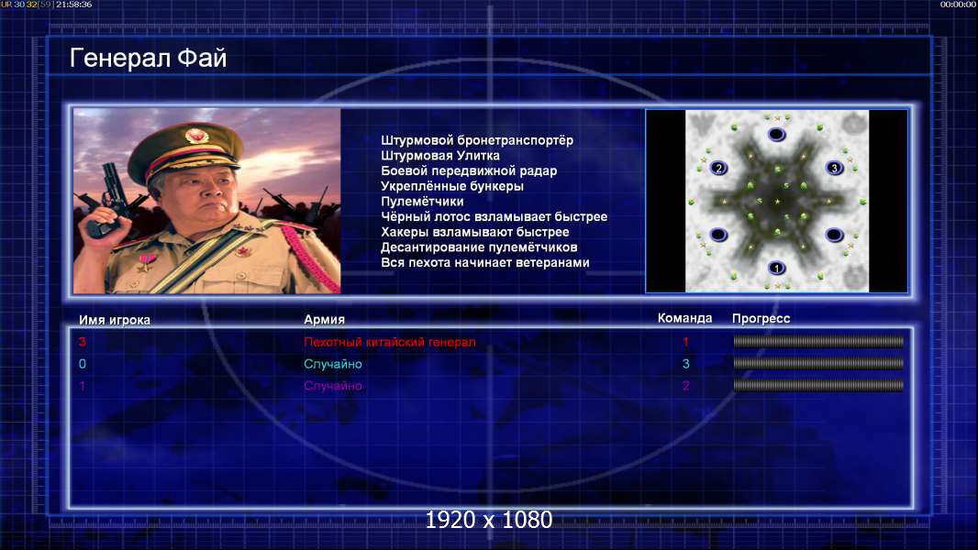This screenshot has width=978, height=550.
Task: Click the 00:00:00 timer
Action: [959, 5]
